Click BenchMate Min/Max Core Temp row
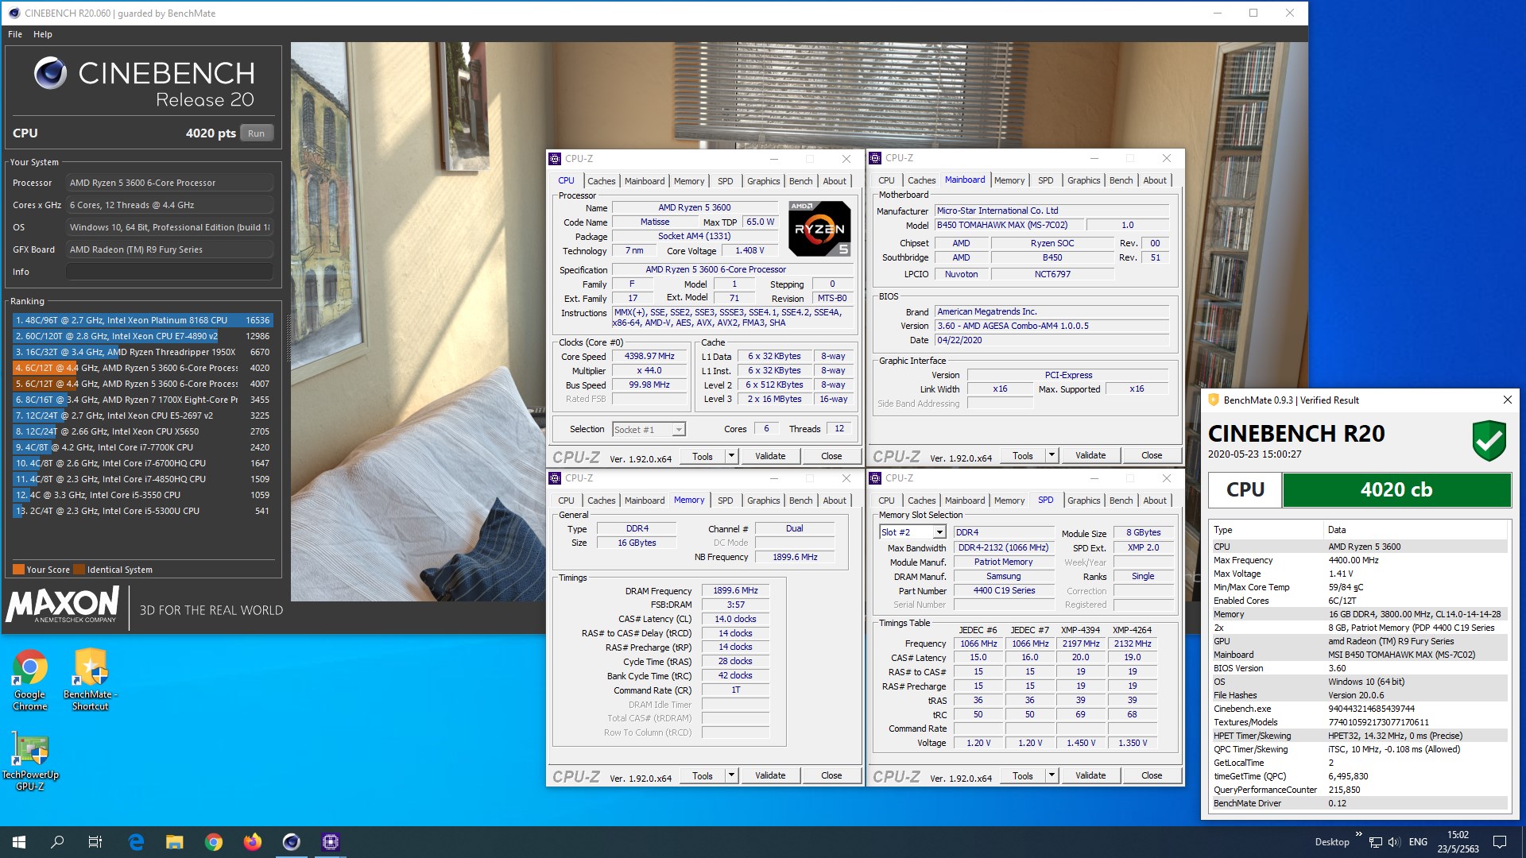This screenshot has height=858, width=1526. pos(1358,587)
